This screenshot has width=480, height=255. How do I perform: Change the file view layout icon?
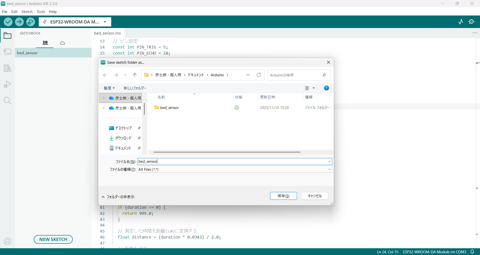[x=307, y=88]
